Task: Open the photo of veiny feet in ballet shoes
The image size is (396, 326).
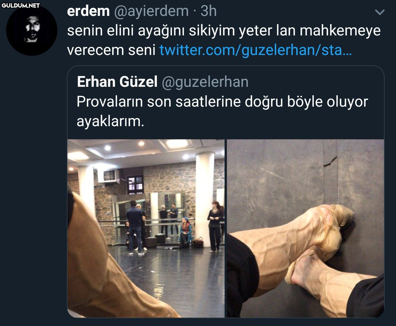Action: 305,228
